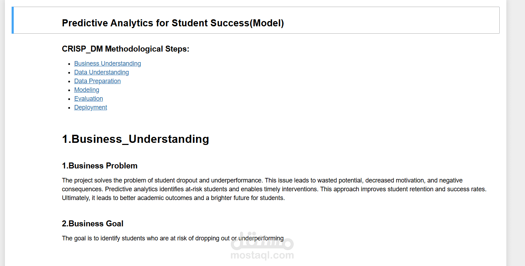This screenshot has height=266, width=525.
Task: Open the Deployment link
Action: pos(90,107)
